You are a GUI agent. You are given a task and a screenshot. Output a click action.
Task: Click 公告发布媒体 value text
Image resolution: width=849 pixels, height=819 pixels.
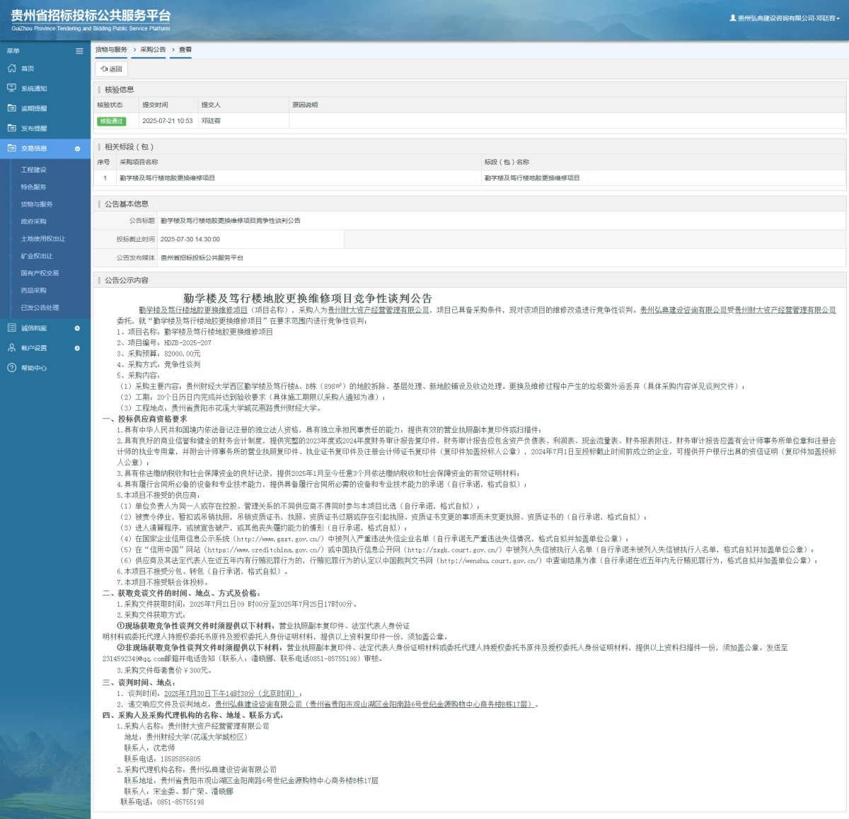pyautogui.click(x=202, y=258)
